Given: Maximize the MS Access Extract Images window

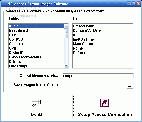Looking at the screenshot, I should 134,4.
